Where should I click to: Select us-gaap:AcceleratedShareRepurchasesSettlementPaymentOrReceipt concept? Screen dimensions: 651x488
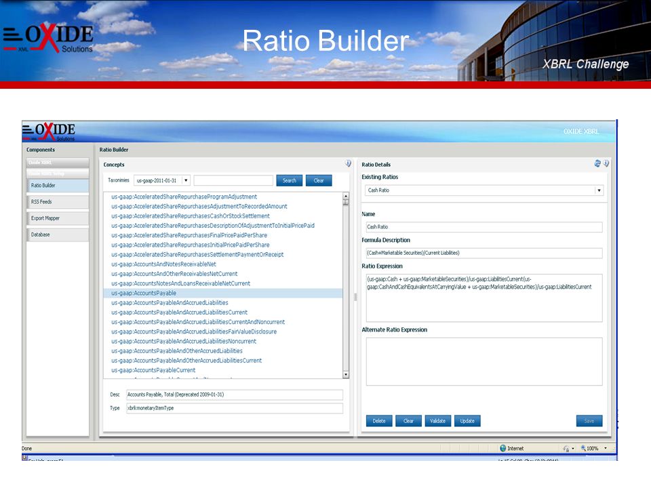[x=197, y=254]
